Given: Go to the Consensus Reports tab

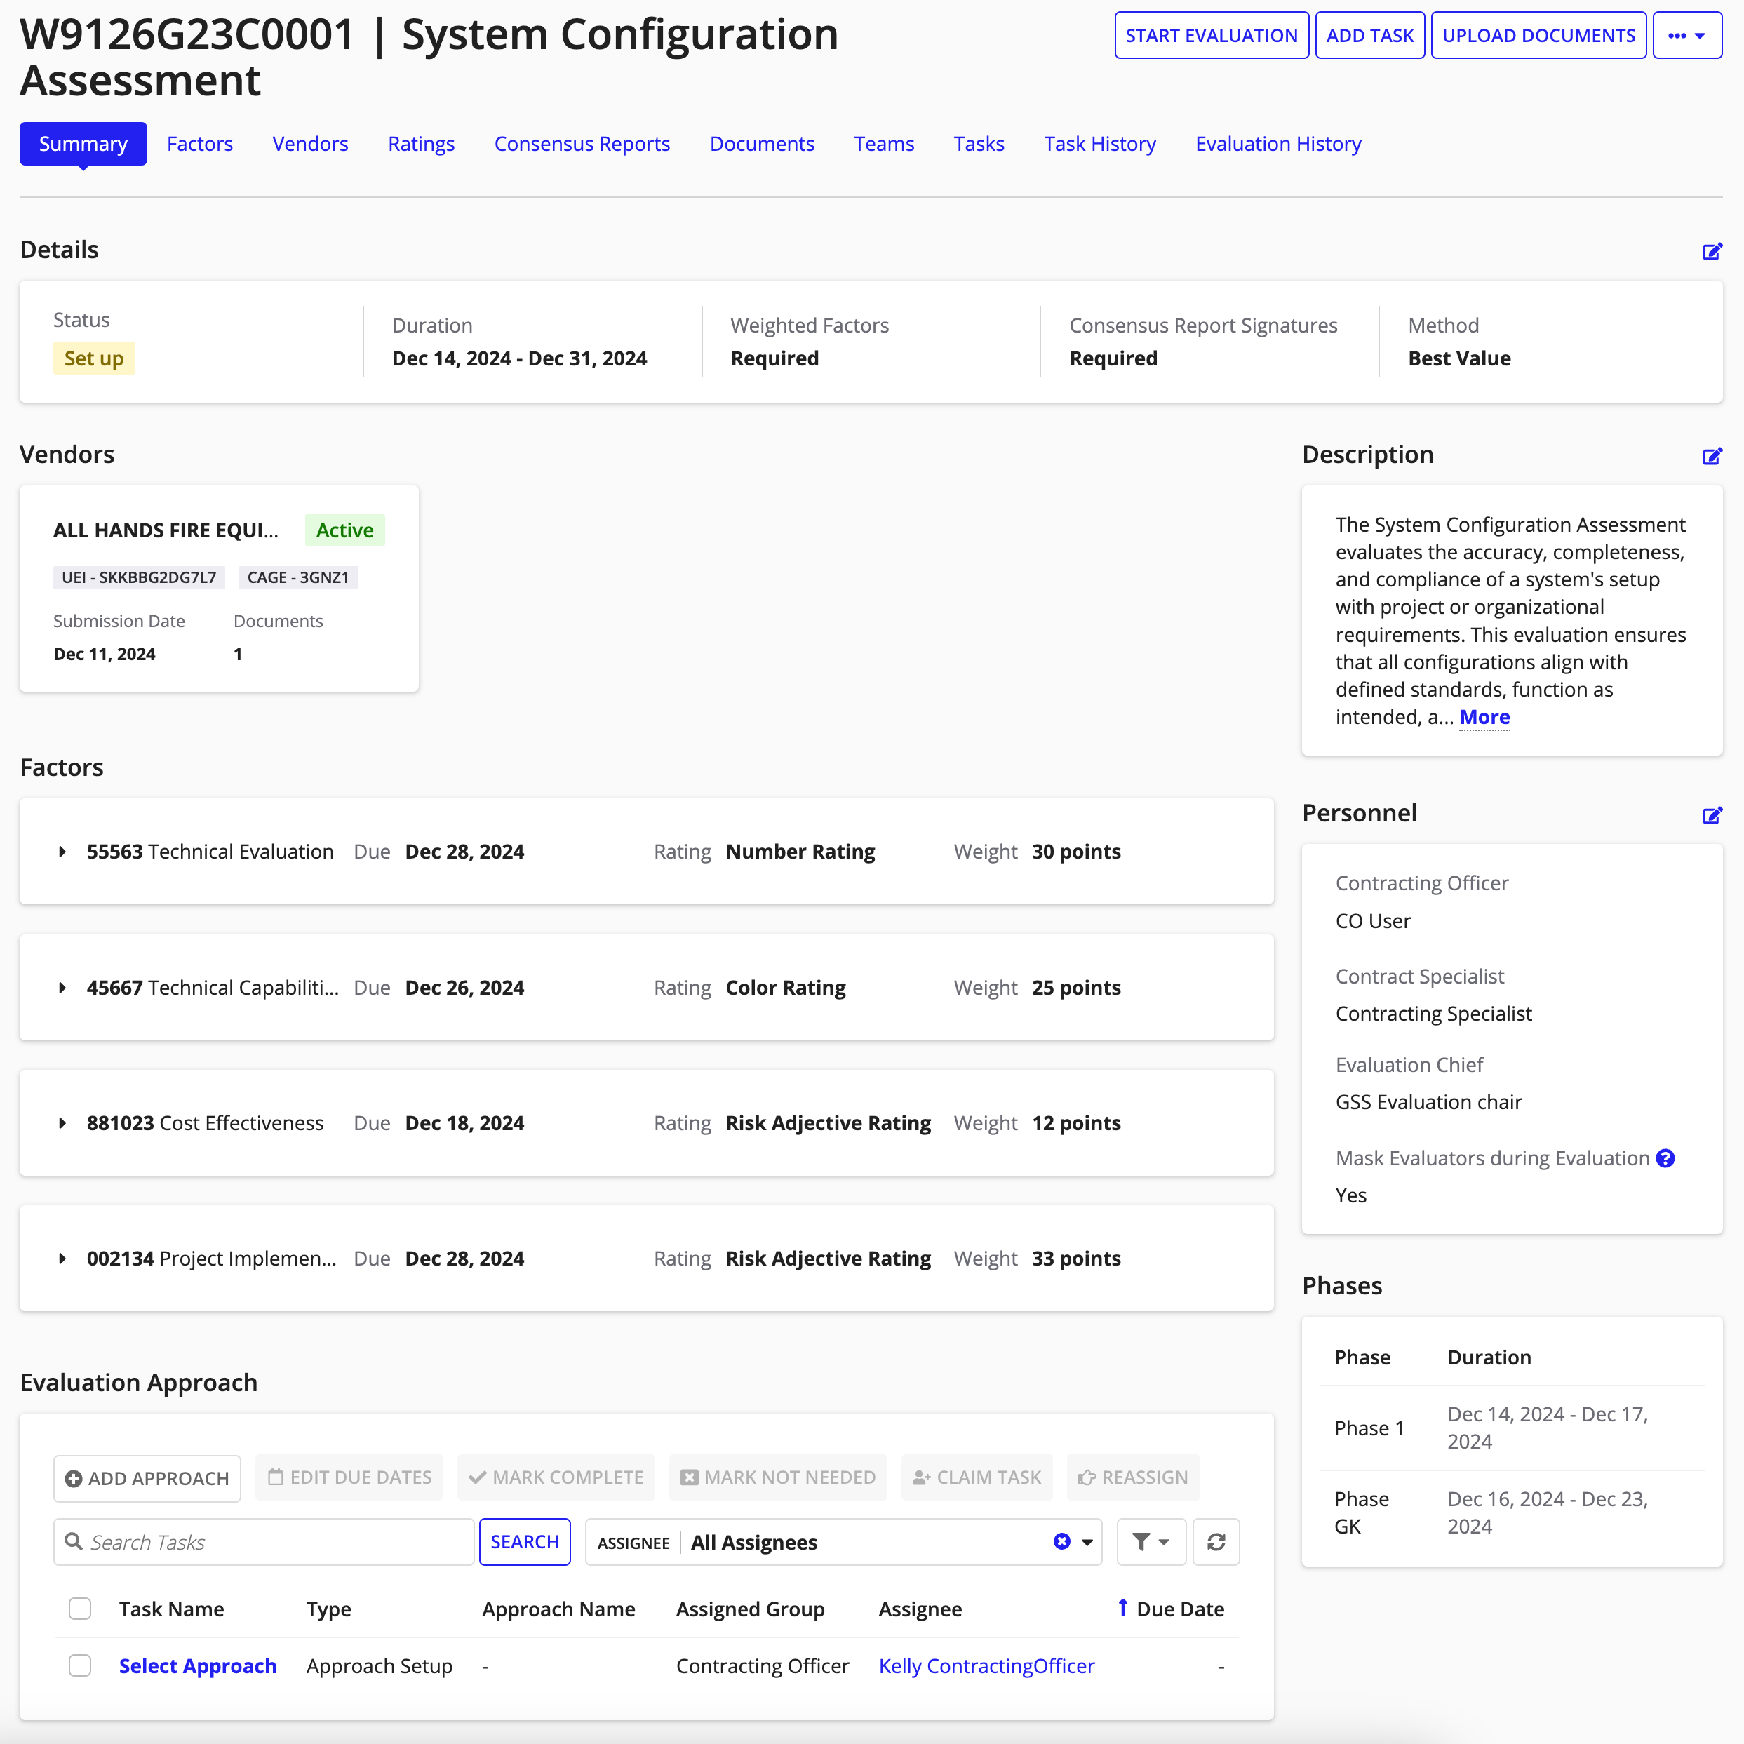Looking at the screenshot, I should [x=582, y=144].
